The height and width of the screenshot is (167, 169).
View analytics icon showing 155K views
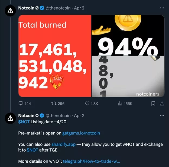pos(120,104)
